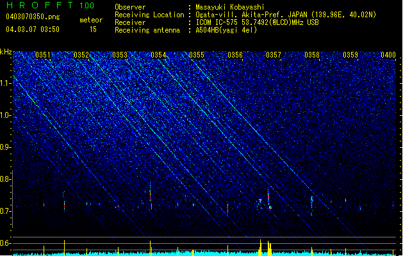
Task: Click the 0.9 kHz axis label
Action: pyautogui.click(x=6, y=147)
